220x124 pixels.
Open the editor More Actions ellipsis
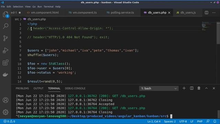pyautogui.click(x=214, y=13)
